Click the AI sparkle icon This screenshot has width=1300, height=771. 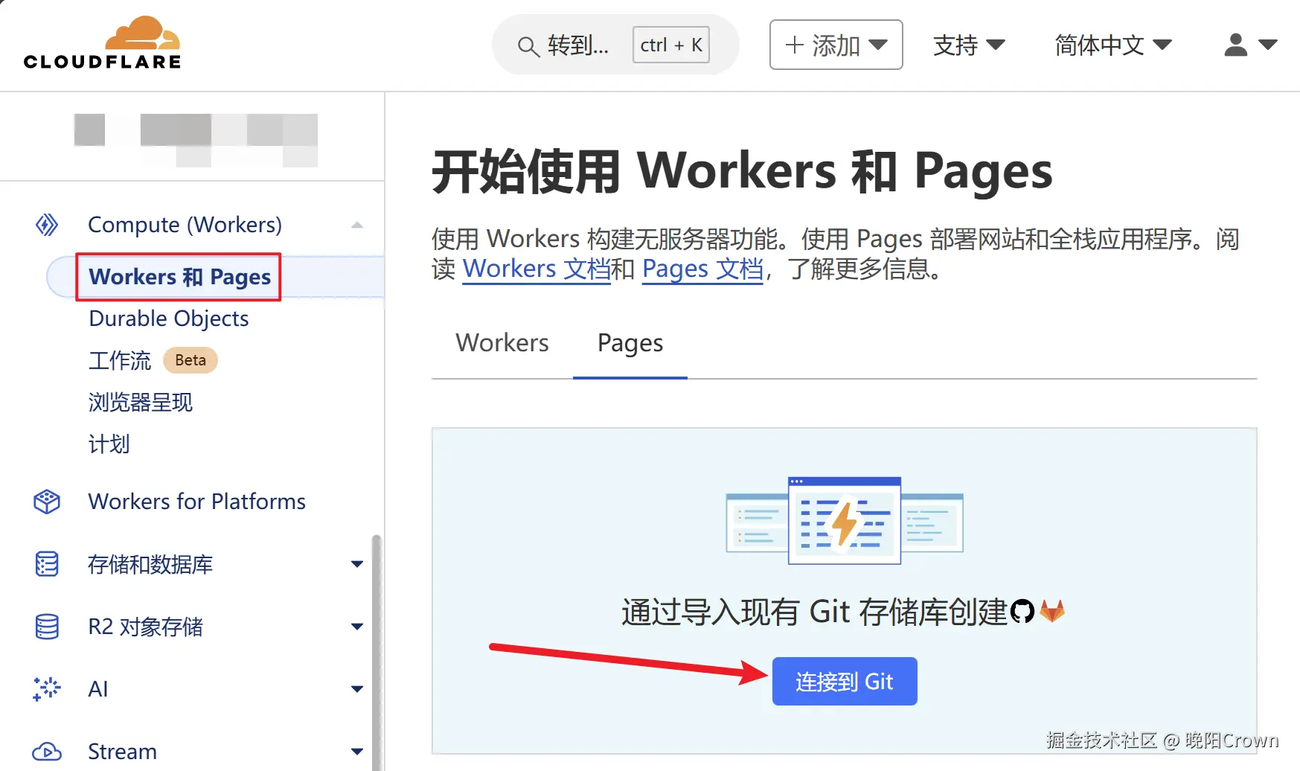pos(47,689)
